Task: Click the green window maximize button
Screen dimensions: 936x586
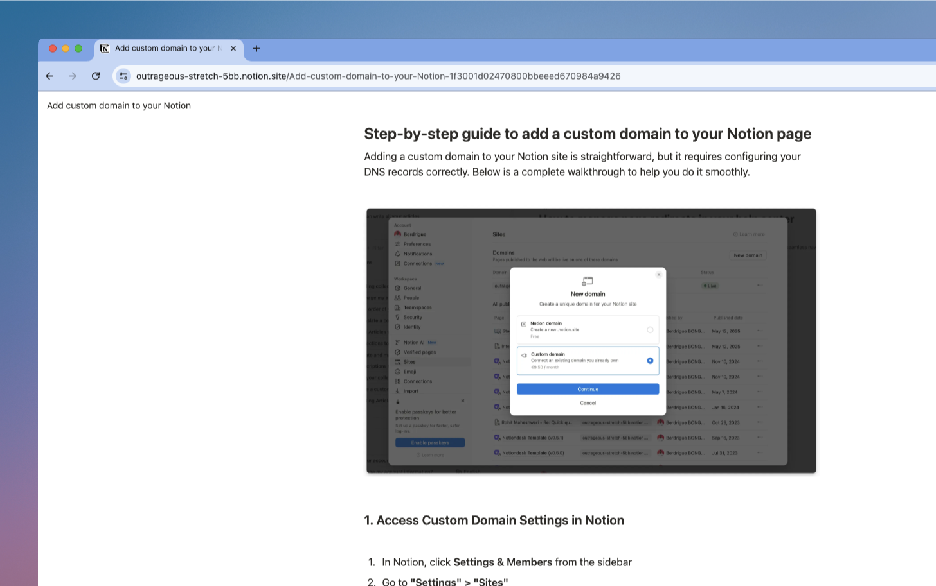Action: click(x=78, y=48)
